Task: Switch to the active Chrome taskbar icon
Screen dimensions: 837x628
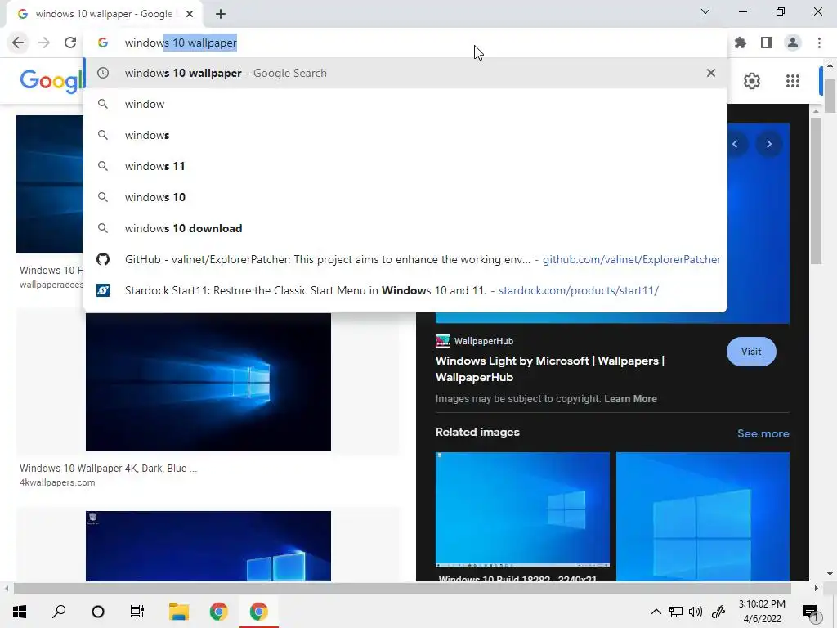Action: point(259,612)
